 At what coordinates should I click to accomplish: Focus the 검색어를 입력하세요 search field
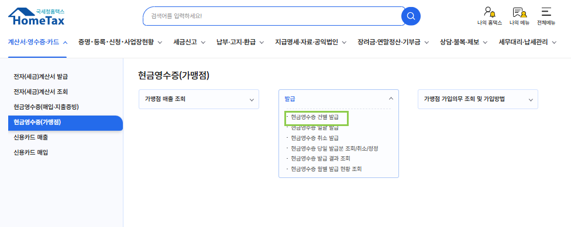point(274,16)
